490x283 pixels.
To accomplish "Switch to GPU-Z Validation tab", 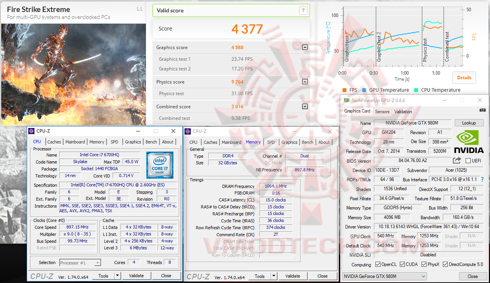I will point(403,111).
